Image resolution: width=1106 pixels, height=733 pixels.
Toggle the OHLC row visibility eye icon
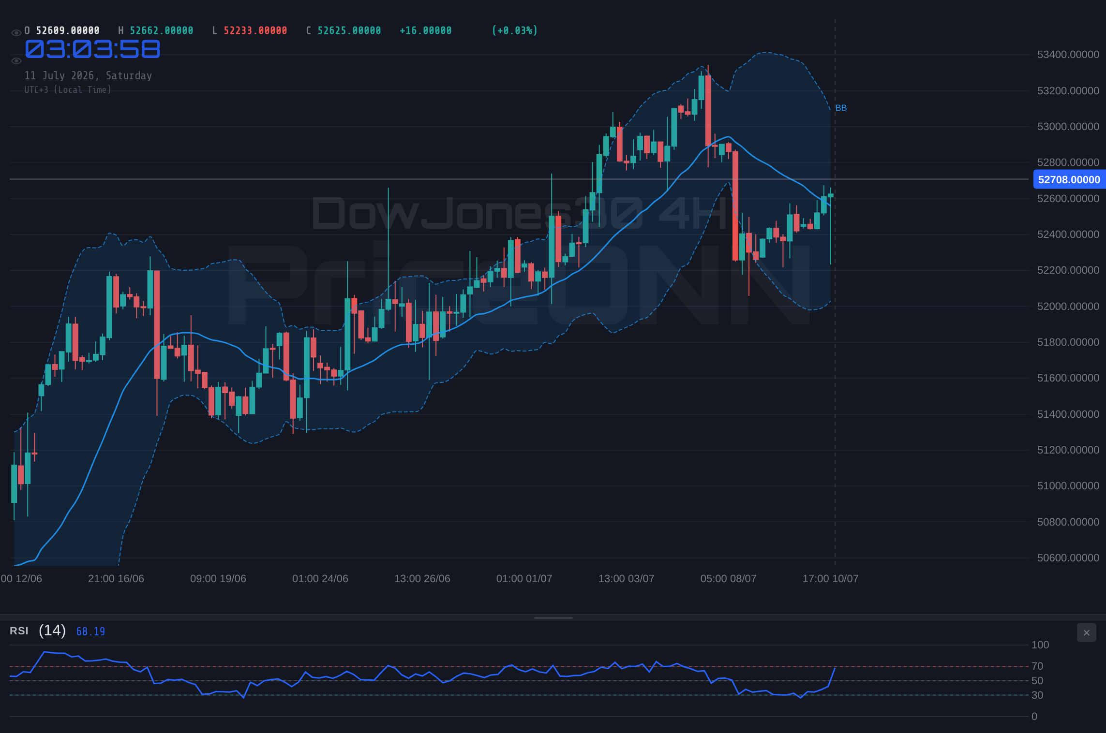pos(16,33)
